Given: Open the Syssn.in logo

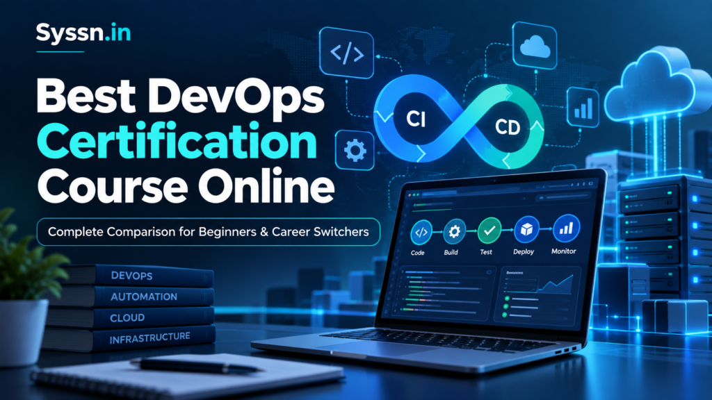Looking at the screenshot, I should click(83, 33).
